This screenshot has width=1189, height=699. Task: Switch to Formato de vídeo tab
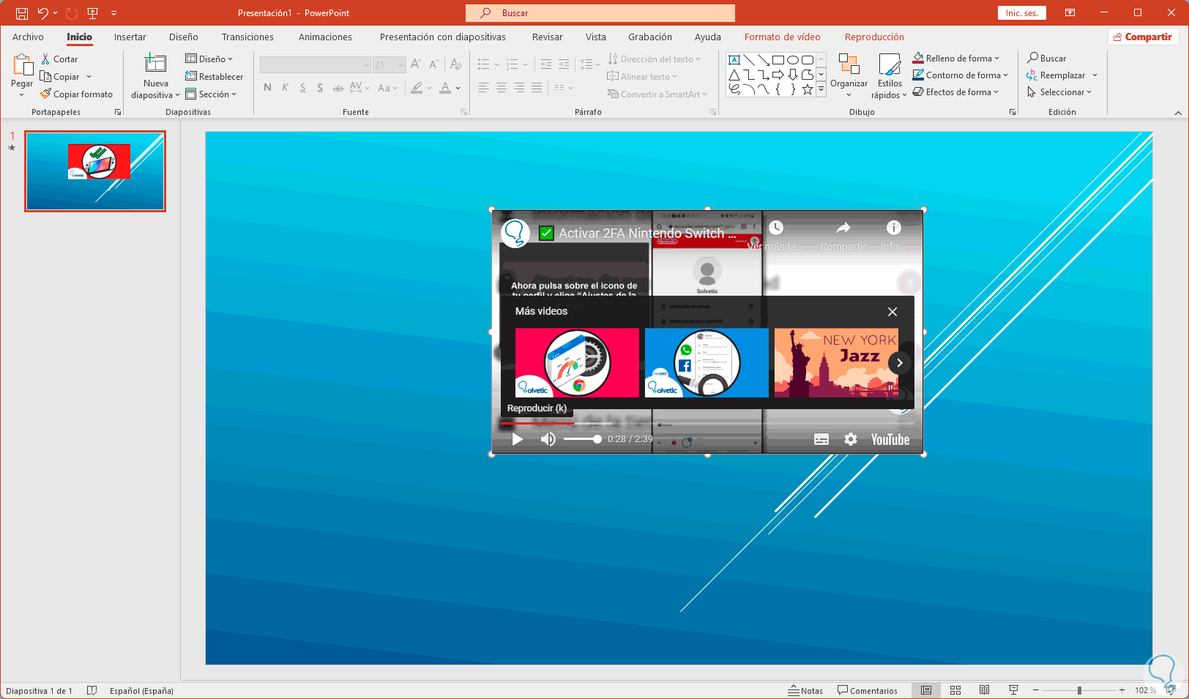(782, 37)
